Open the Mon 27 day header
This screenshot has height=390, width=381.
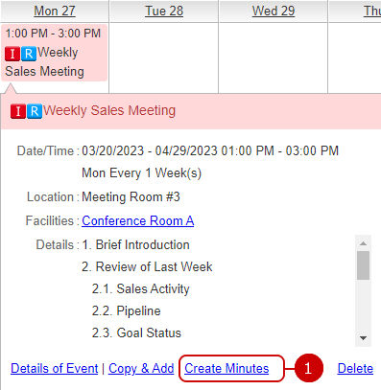[55, 11]
